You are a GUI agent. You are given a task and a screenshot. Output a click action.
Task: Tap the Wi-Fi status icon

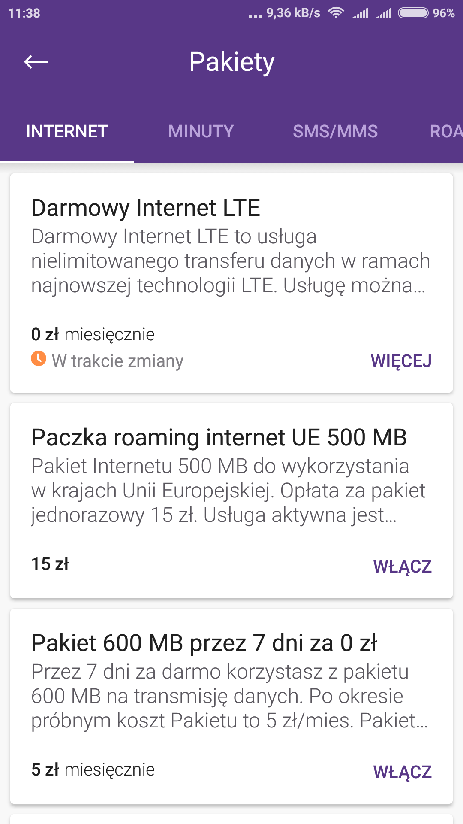pyautogui.click(x=336, y=13)
